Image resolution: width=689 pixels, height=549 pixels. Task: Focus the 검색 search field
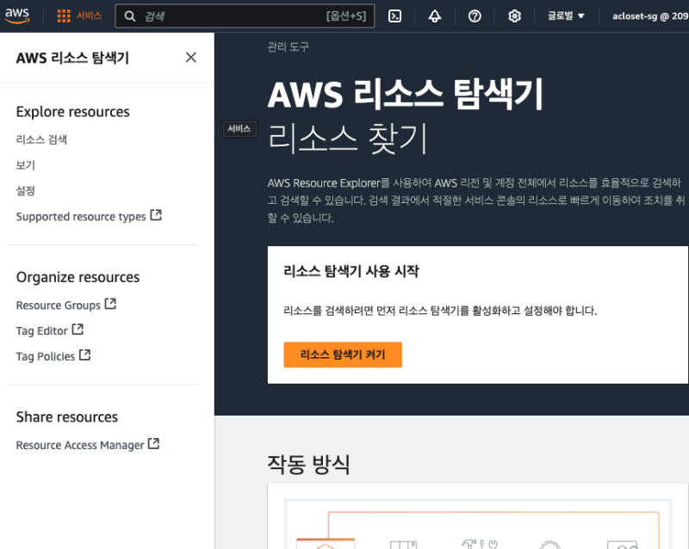245,16
